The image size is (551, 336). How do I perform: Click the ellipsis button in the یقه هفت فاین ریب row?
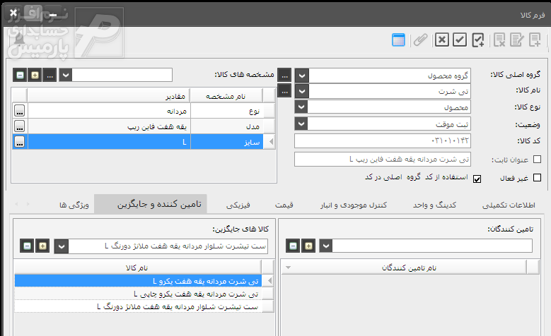19,126
